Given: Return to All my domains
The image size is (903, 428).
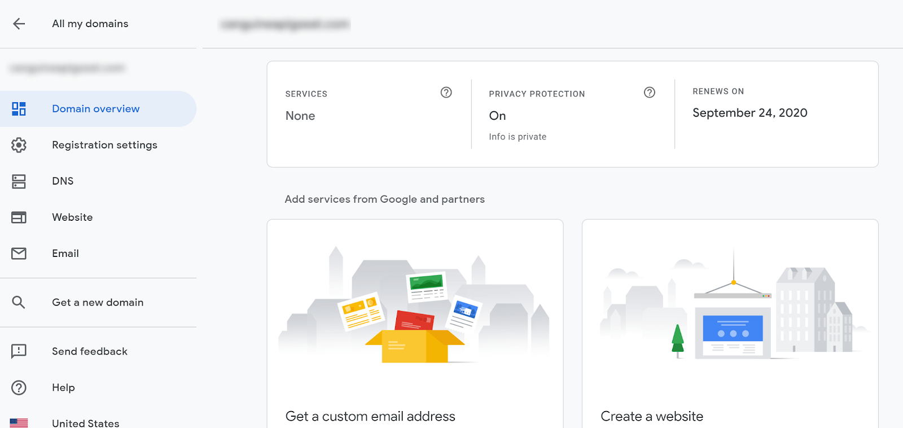Looking at the screenshot, I should (90, 24).
